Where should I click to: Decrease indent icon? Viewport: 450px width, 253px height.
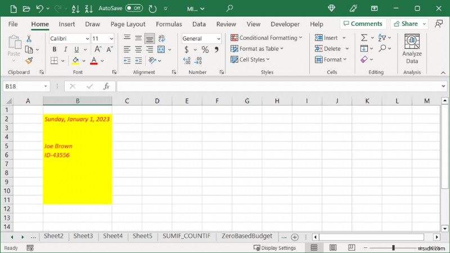[x=127, y=61]
